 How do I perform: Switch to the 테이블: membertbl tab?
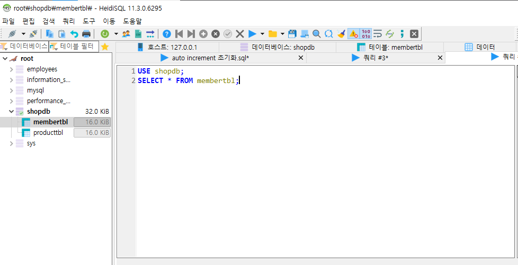[390, 47]
